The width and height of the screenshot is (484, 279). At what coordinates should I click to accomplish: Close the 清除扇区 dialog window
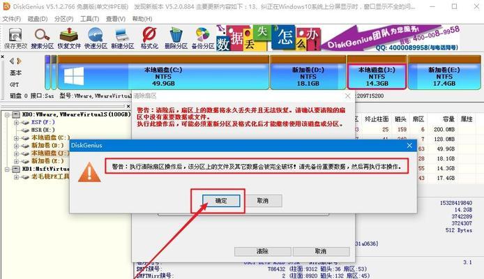click(347, 96)
